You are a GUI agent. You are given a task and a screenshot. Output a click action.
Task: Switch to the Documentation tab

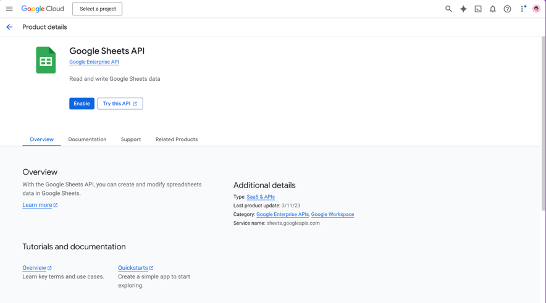(87, 139)
